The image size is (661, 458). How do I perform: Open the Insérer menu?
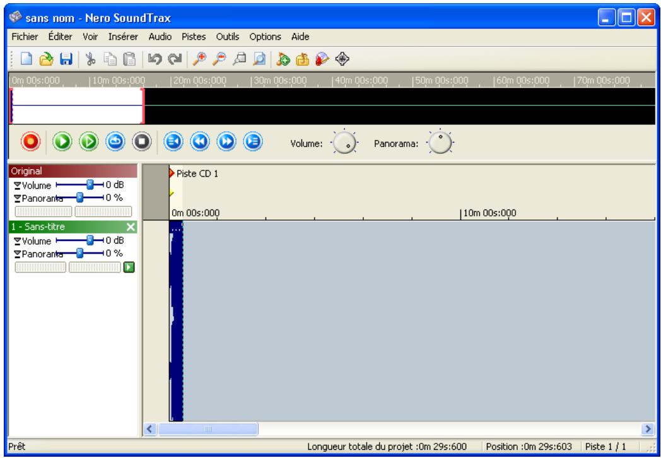(123, 37)
